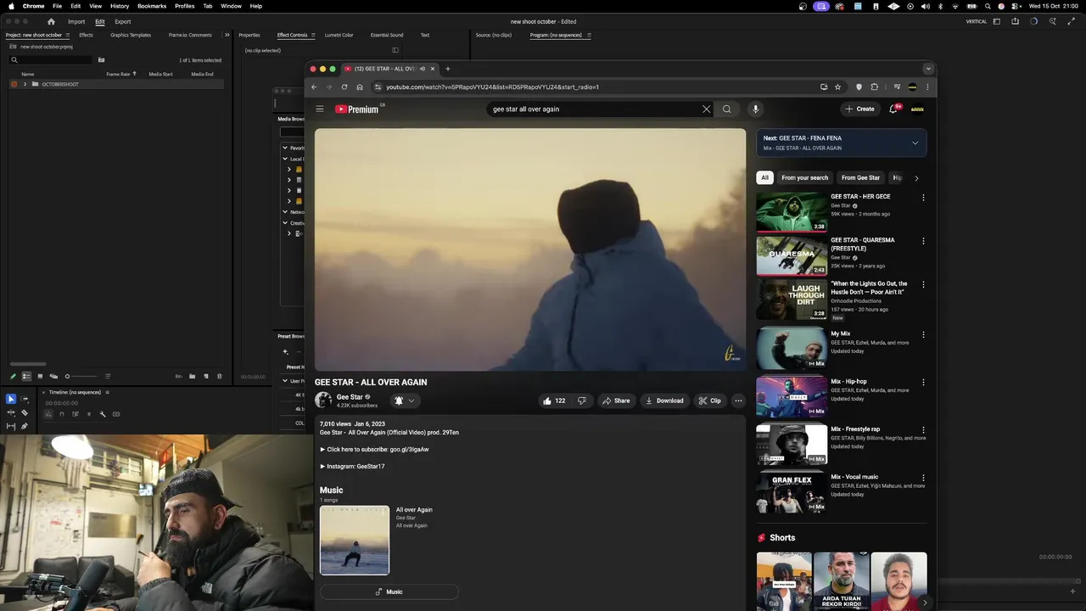Toggle timeline snapping magnet icon
The width and height of the screenshot is (1086, 611).
(x=62, y=414)
